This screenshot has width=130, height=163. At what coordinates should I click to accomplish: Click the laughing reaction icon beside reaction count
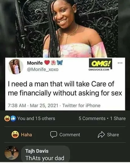(7, 119)
